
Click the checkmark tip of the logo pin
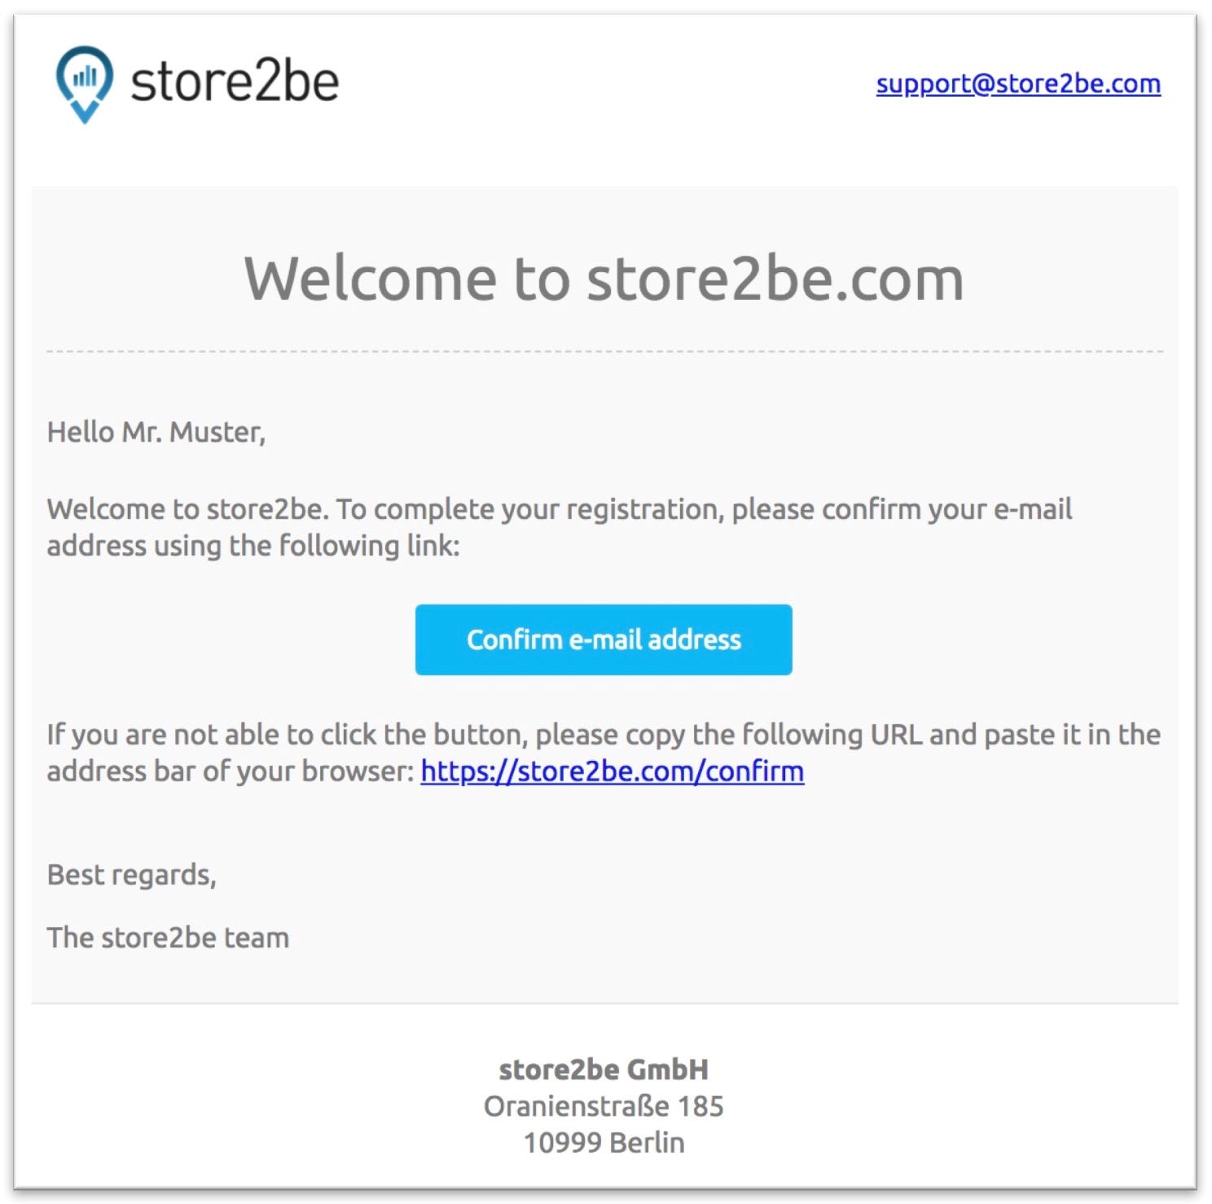coord(84,112)
